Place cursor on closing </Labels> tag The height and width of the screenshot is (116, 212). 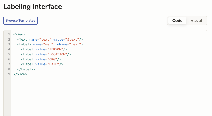(26, 69)
